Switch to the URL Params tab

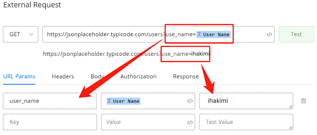click(19, 77)
